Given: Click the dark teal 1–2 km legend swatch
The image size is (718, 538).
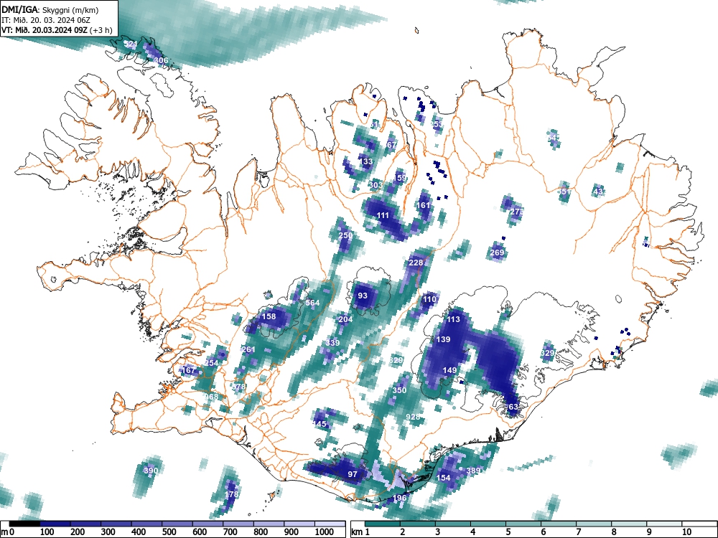Looking at the screenshot, I should pos(383,524).
